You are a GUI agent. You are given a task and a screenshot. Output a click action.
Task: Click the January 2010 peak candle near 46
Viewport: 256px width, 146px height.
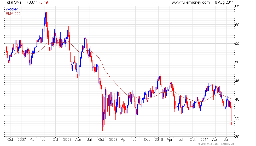pos(160,80)
